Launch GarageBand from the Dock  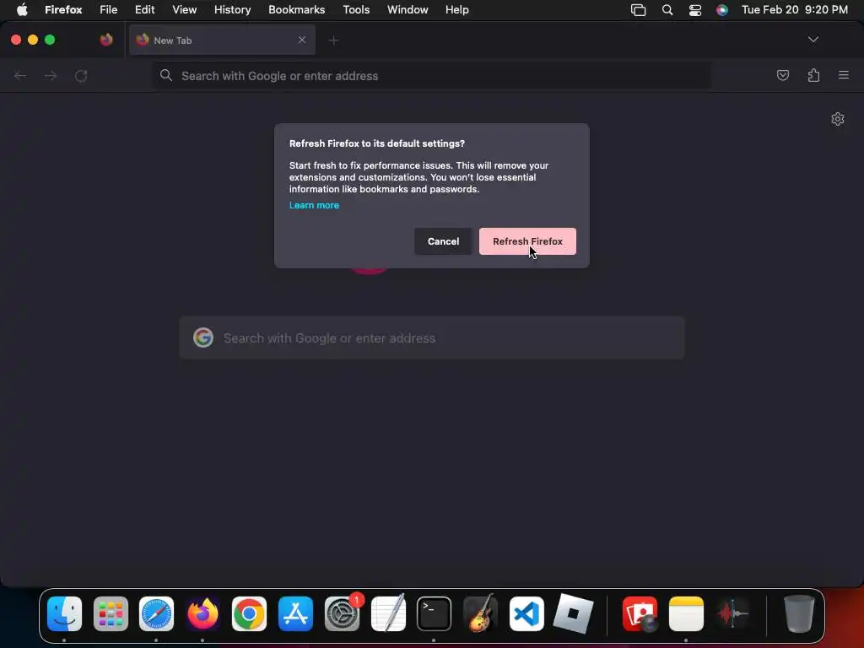(480, 614)
